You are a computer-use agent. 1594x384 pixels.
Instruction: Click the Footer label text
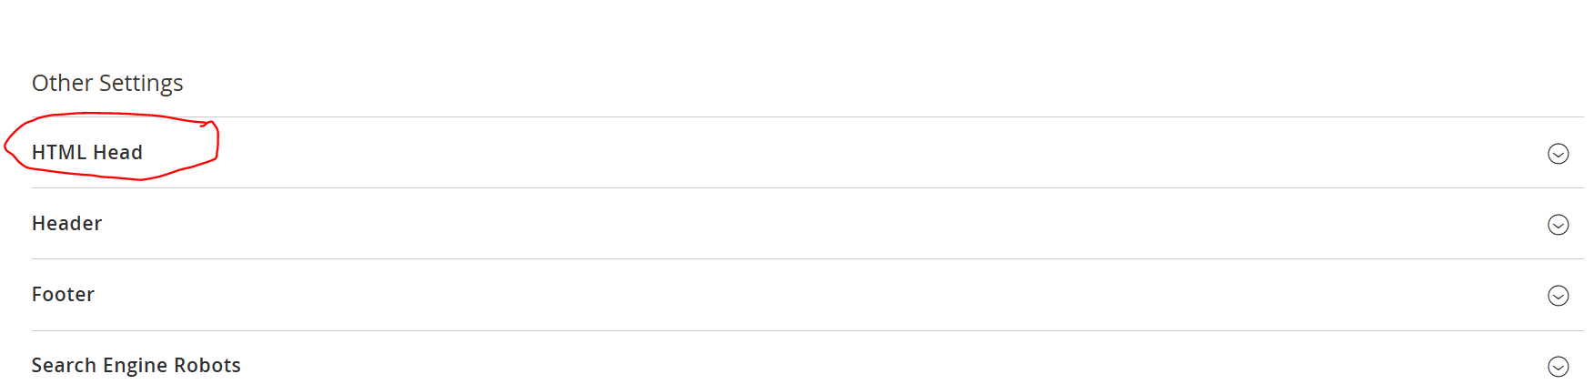point(64,295)
